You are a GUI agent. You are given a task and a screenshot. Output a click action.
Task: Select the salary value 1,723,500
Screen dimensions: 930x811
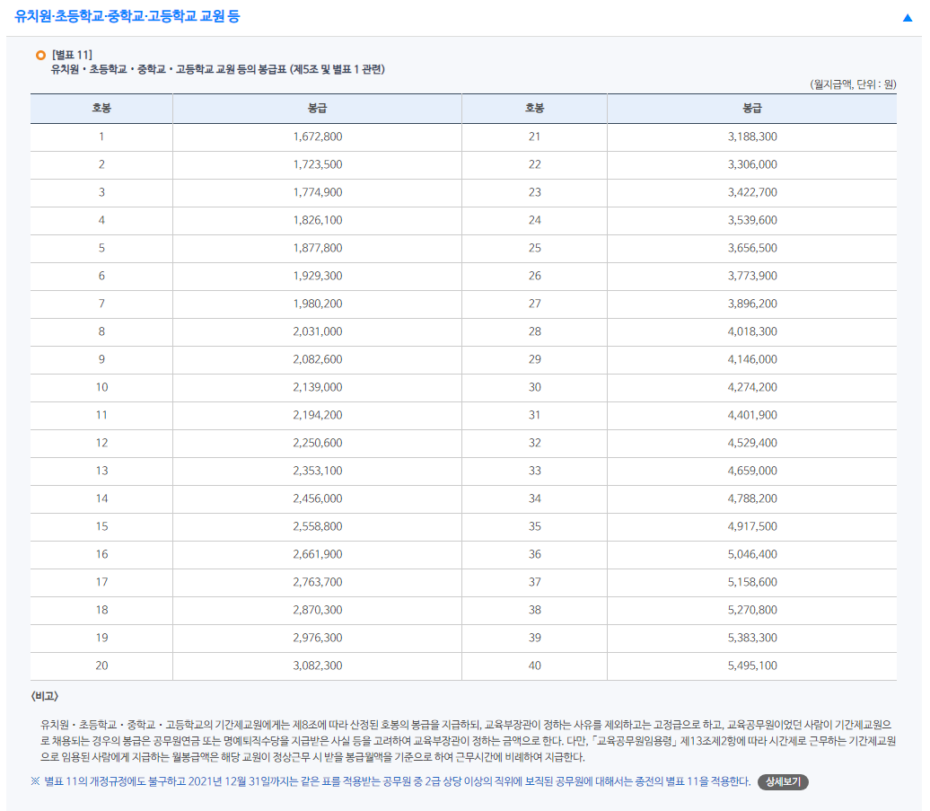pyautogui.click(x=317, y=164)
